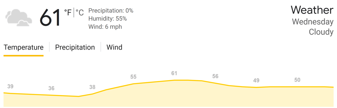Select the 50 degree chart point

click(x=297, y=80)
